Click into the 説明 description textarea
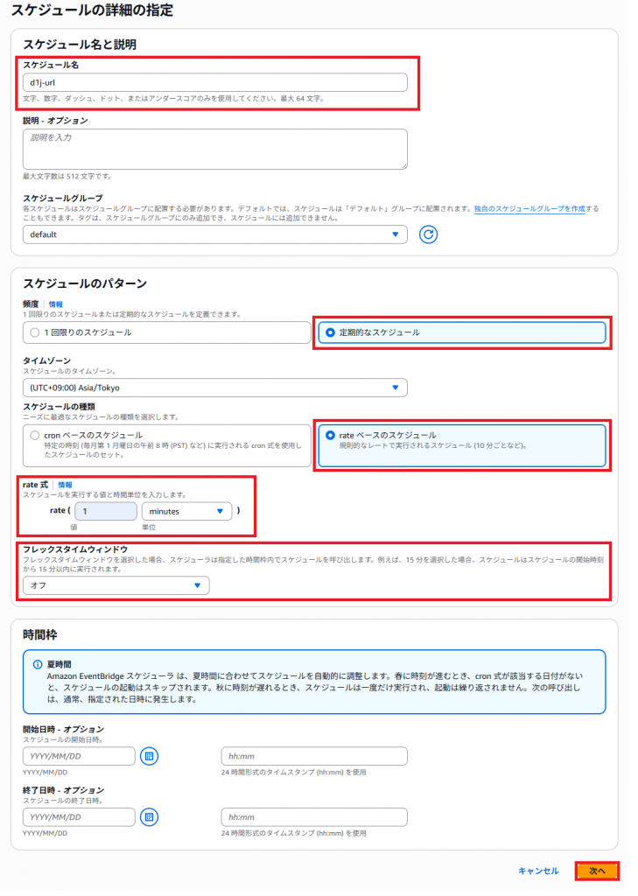This screenshot has width=638, height=896. 214,148
